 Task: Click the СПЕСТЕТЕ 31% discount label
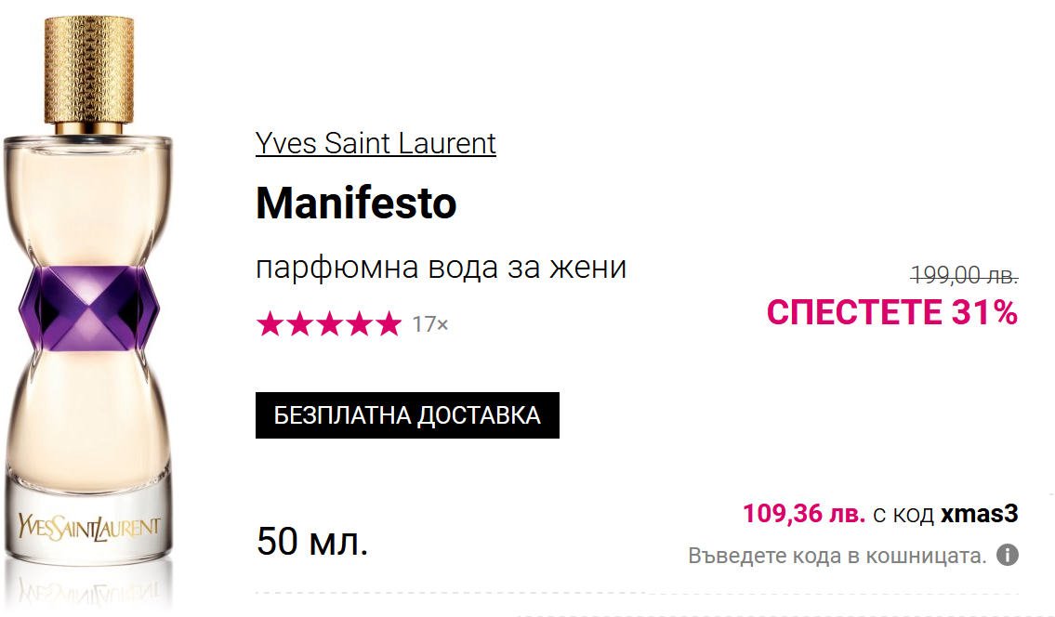(x=891, y=312)
